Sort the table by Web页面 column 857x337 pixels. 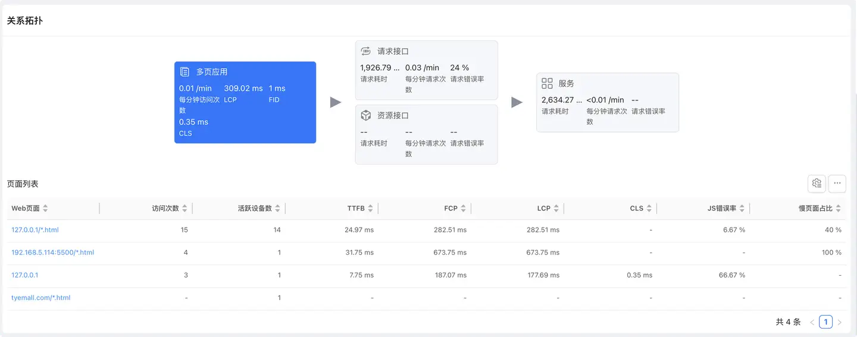tap(45, 209)
